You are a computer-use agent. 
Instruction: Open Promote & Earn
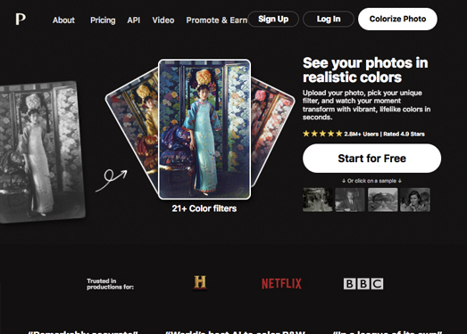216,20
